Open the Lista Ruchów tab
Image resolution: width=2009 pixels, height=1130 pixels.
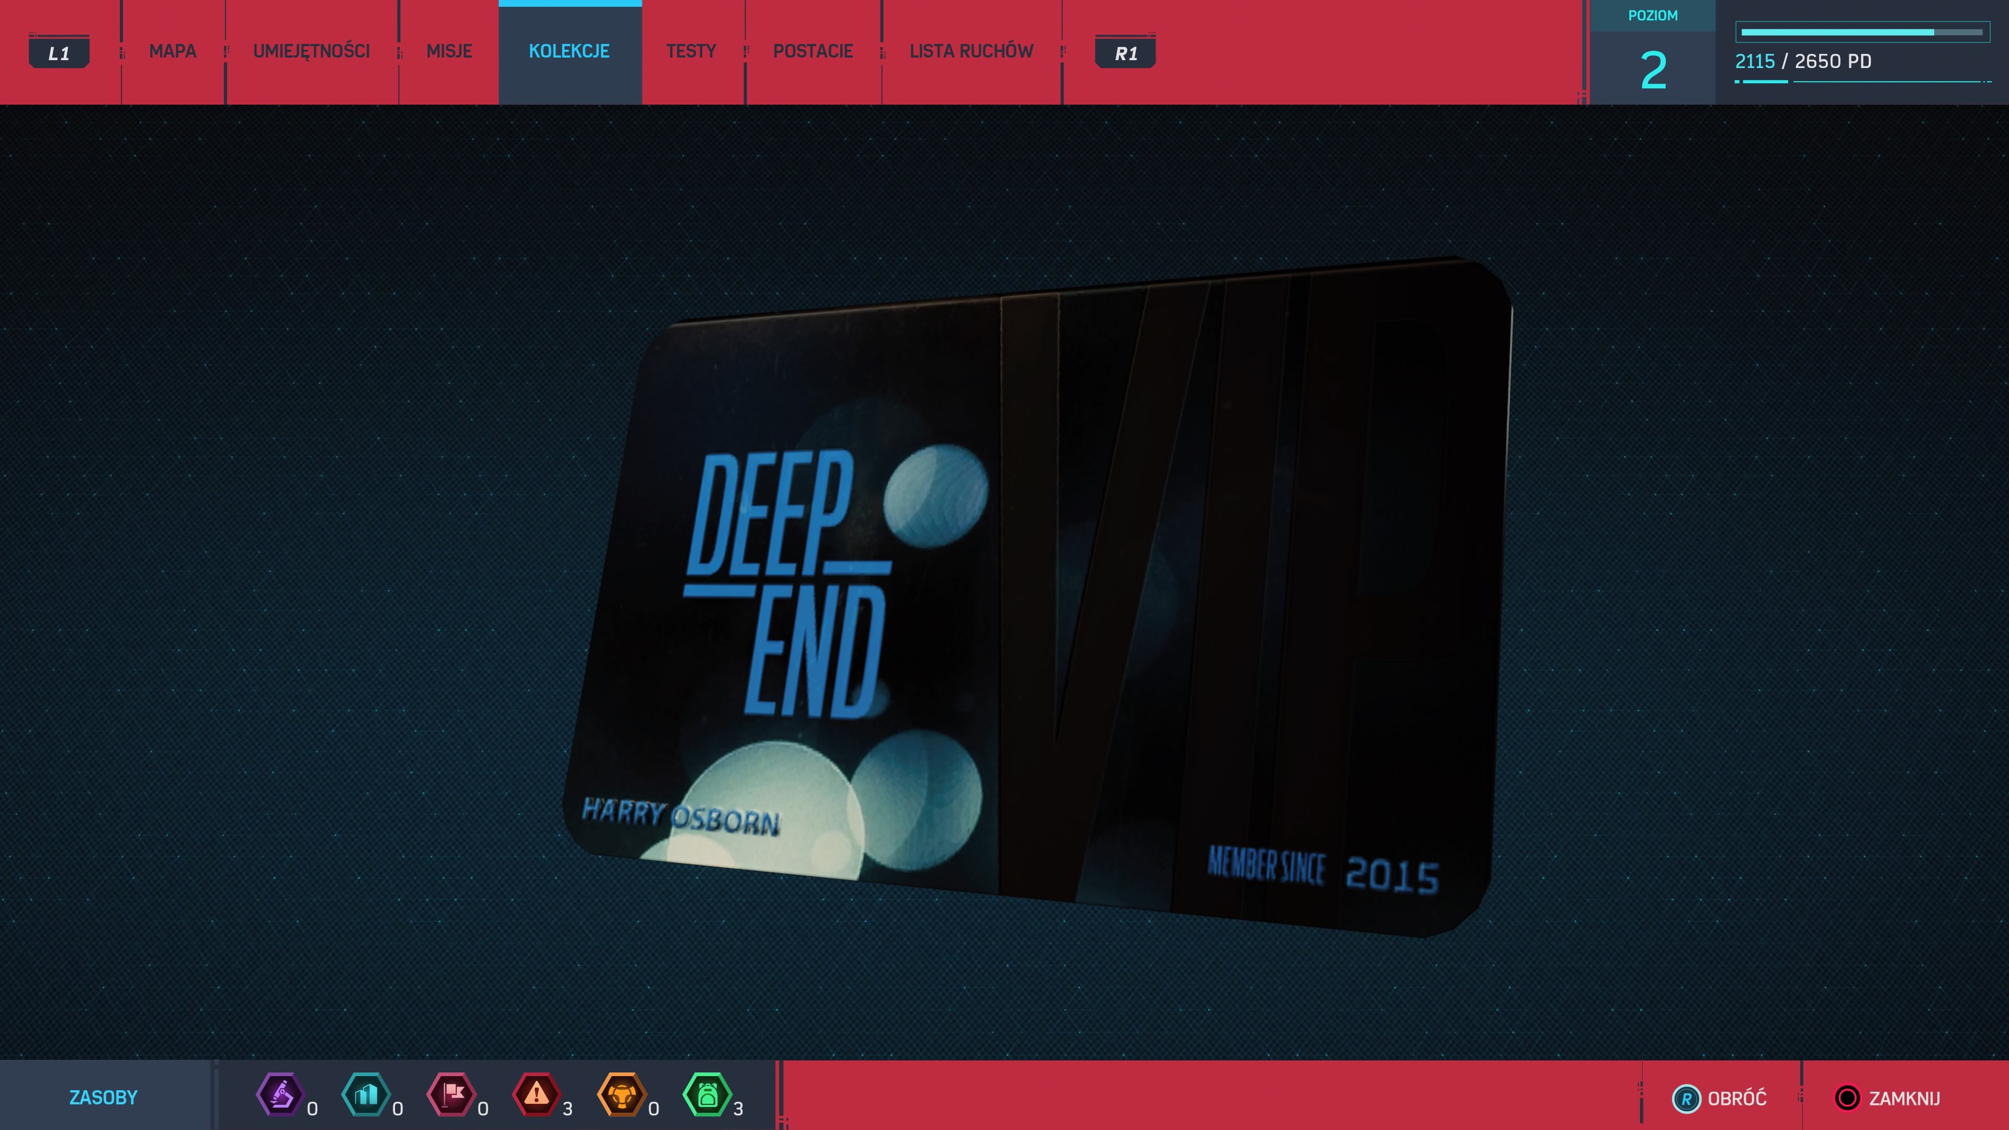[x=971, y=51]
